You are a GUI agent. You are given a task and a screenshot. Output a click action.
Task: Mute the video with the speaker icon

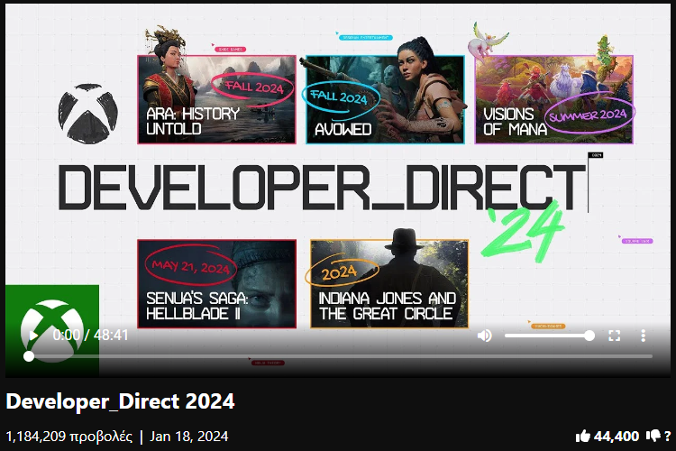click(x=485, y=336)
